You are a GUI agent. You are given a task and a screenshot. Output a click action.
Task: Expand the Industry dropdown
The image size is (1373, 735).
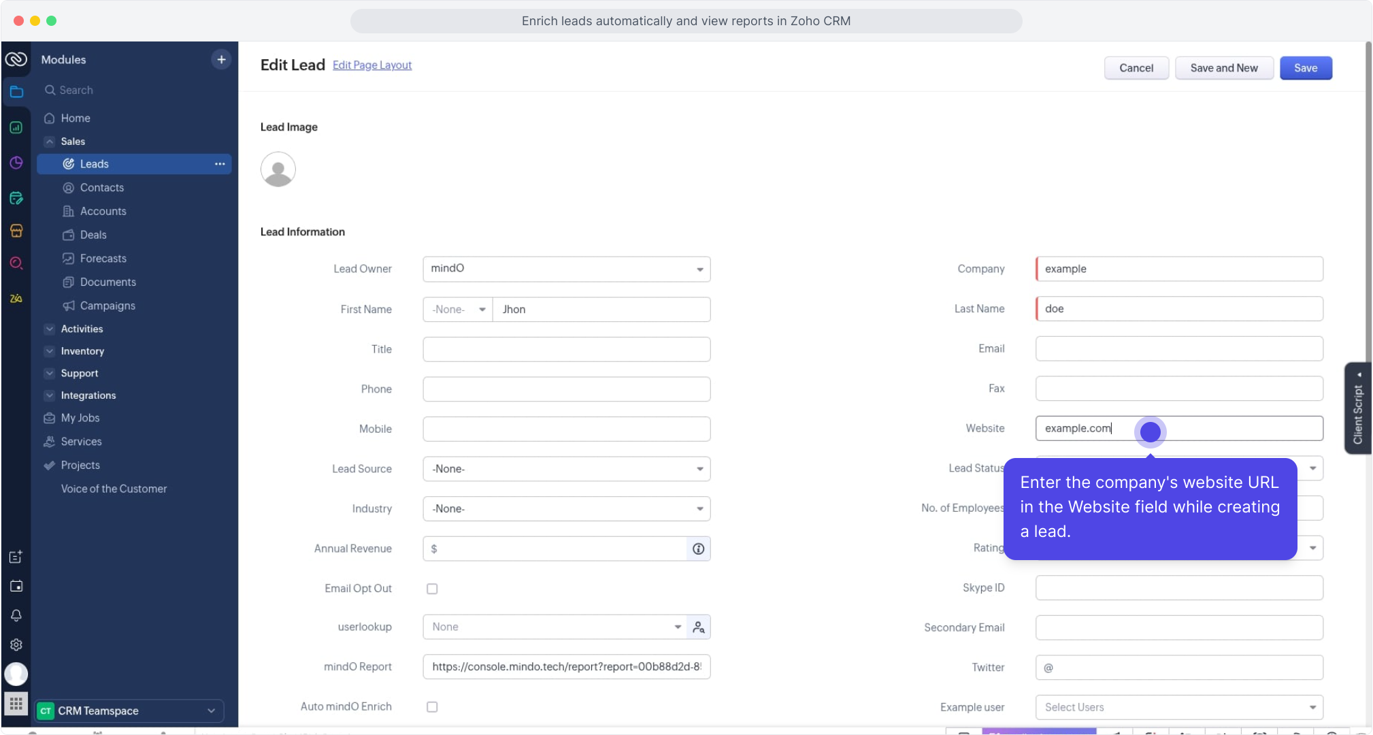[x=566, y=509]
